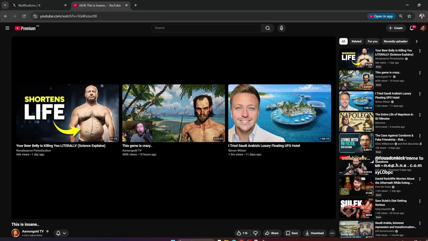Click the search magnifier button
Screen dimensions: 428x241
pos(267,28)
